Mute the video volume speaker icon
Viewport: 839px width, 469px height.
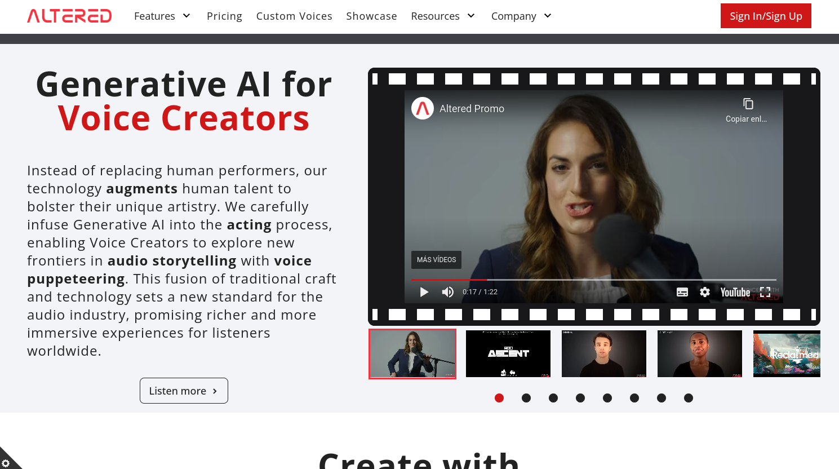(448, 292)
